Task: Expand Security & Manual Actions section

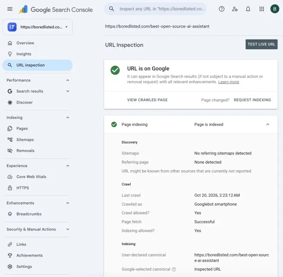Action: pyautogui.click(x=68, y=229)
